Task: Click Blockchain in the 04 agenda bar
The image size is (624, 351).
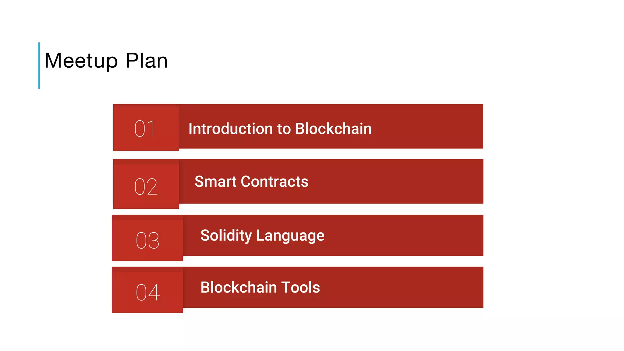Action: 239,287
